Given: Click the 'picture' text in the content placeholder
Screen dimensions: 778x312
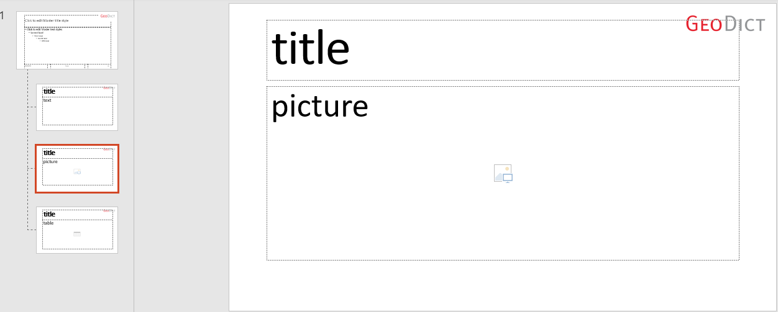Looking at the screenshot, I should [320, 107].
